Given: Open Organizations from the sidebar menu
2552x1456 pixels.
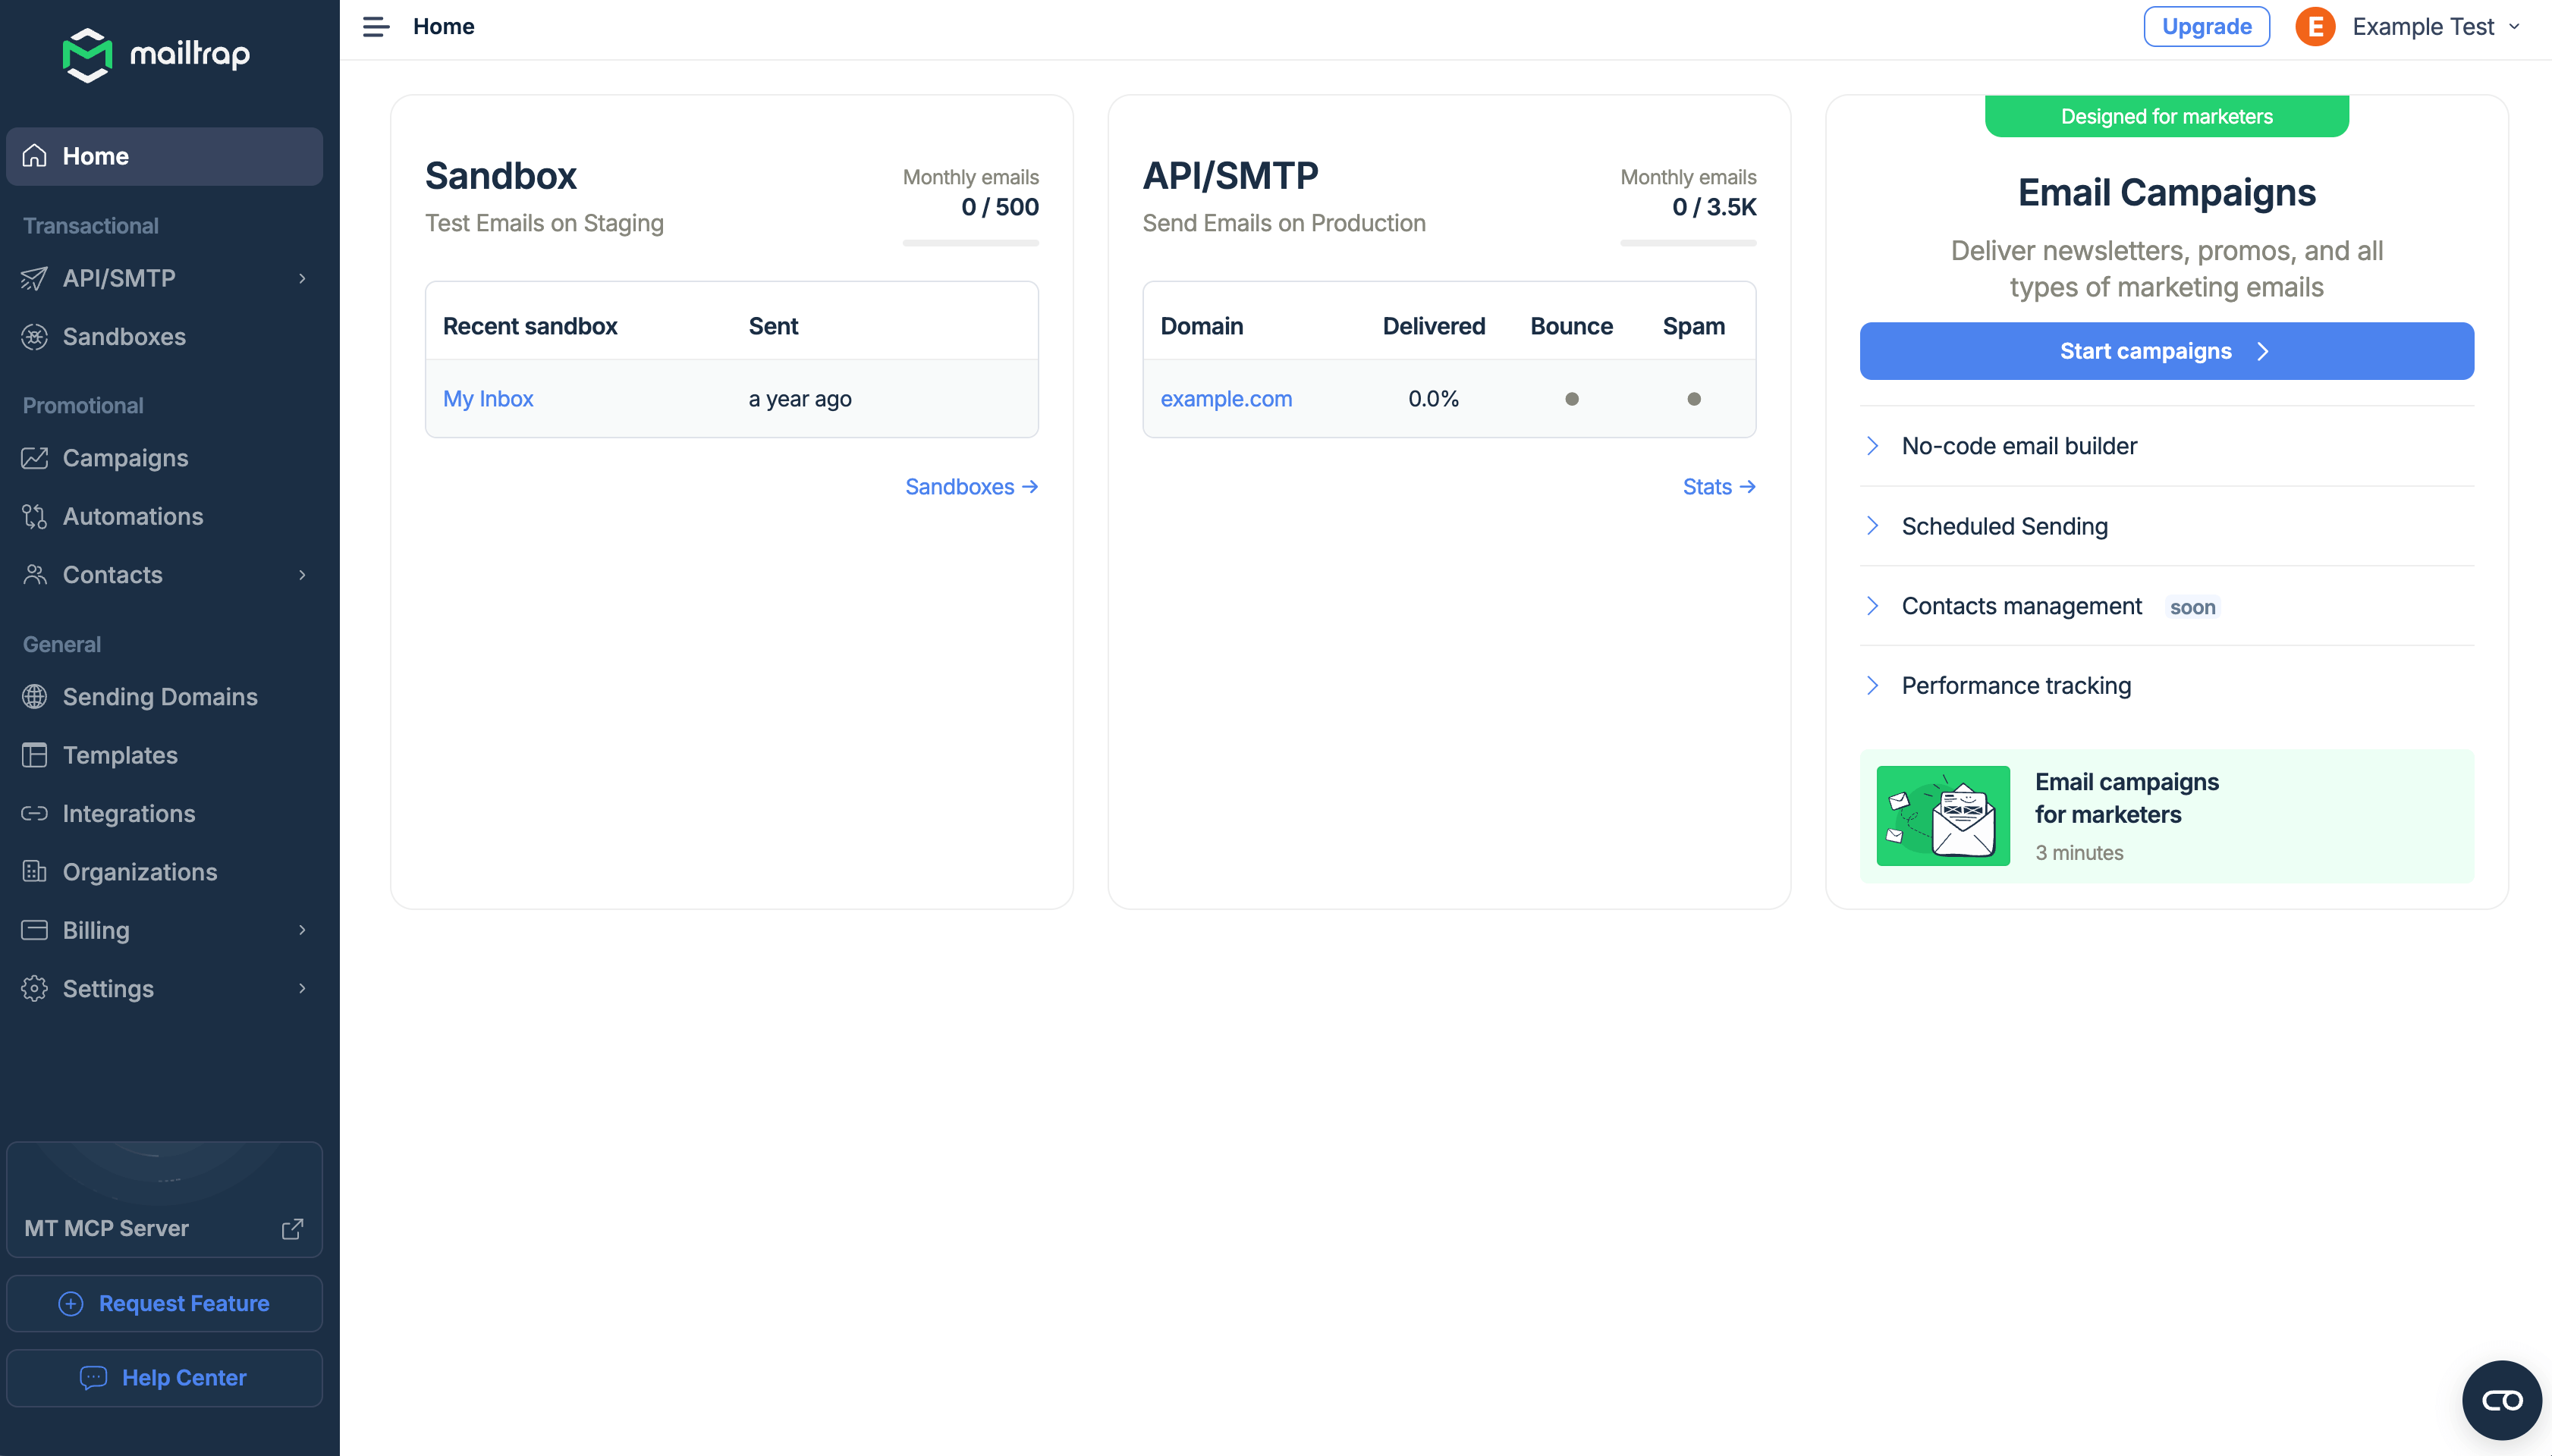Looking at the screenshot, I should tap(164, 872).
